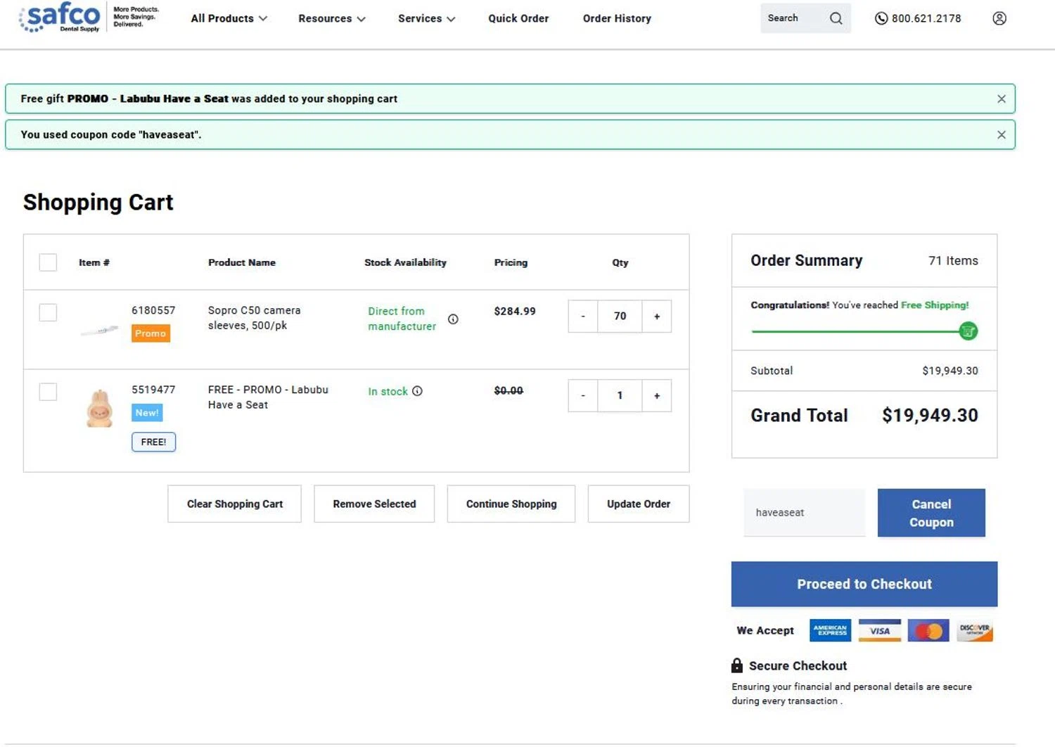
Task: Open the Labubu figure thumbnail
Action: point(99,409)
